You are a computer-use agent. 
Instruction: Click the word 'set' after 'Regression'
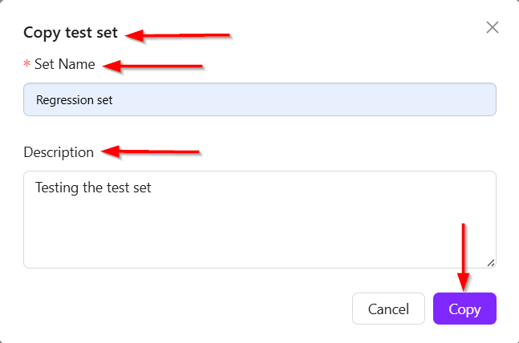(x=105, y=100)
